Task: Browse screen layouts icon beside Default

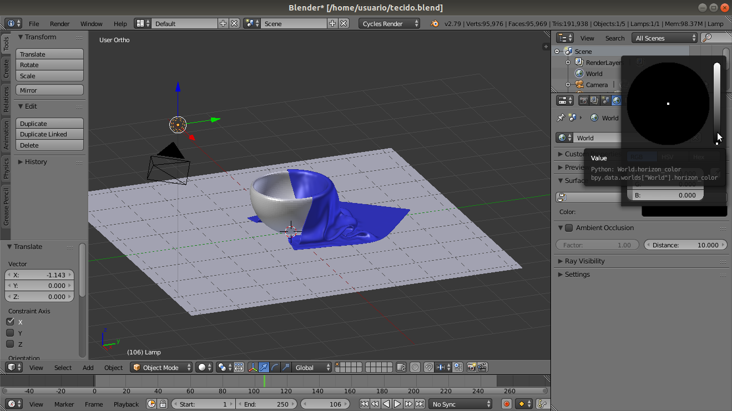Action: (x=143, y=23)
